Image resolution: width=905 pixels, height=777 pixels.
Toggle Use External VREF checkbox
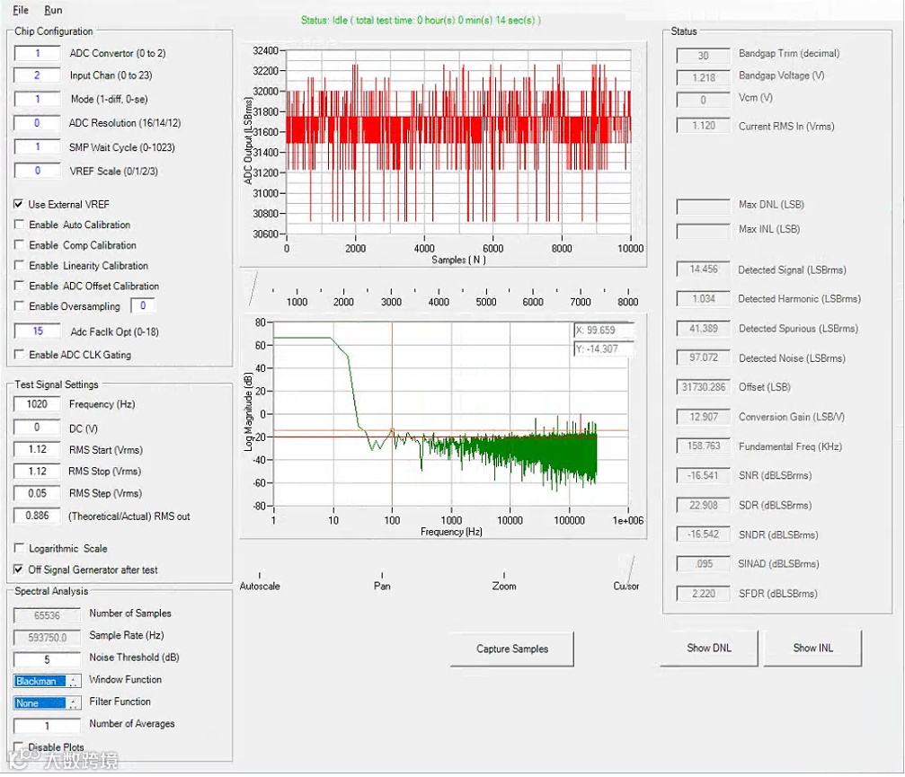(x=19, y=204)
